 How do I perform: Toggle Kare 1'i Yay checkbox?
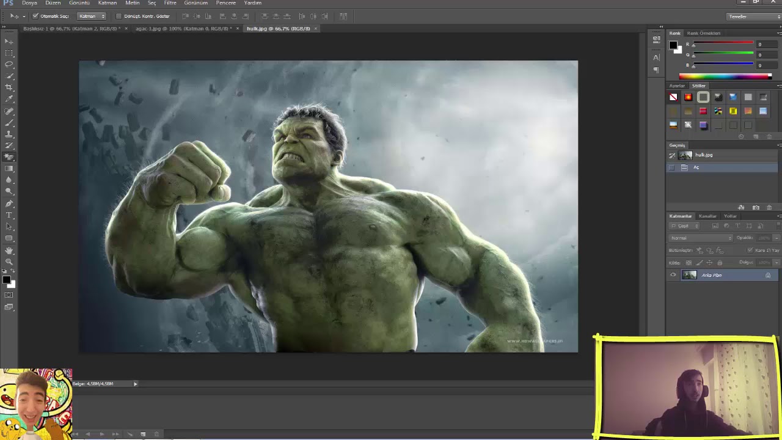750,250
